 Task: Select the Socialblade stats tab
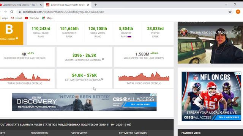[68, 5]
